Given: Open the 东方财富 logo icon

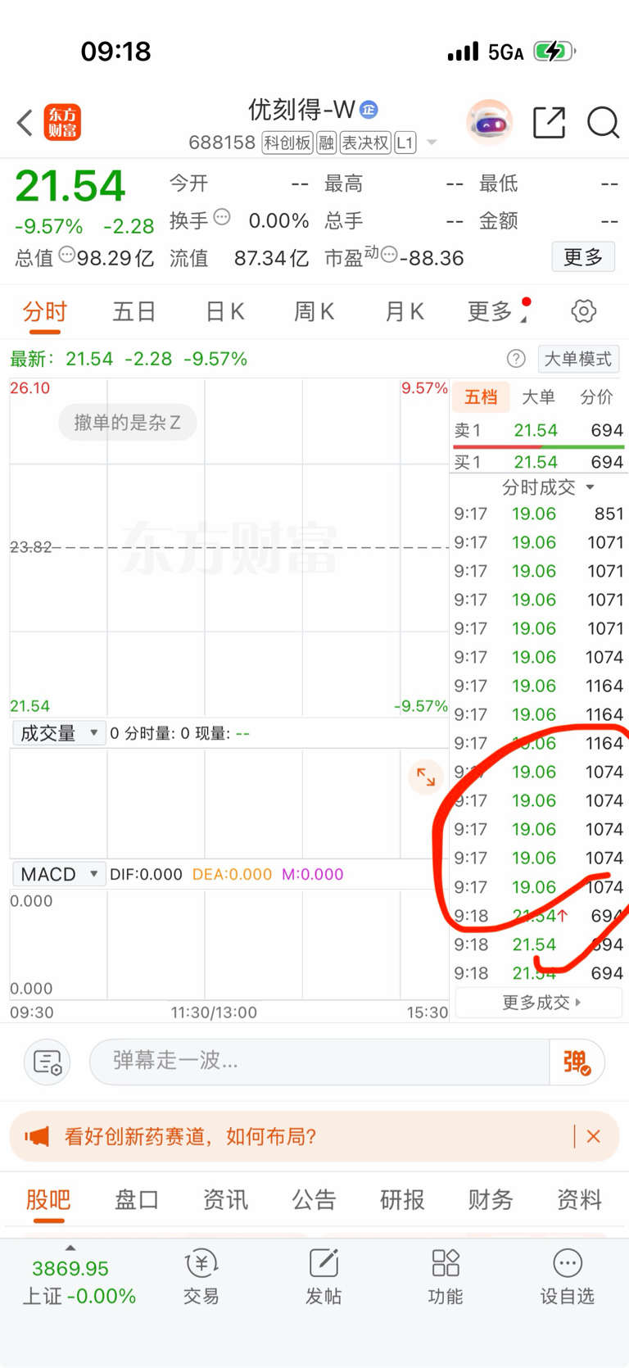Looking at the screenshot, I should [62, 123].
